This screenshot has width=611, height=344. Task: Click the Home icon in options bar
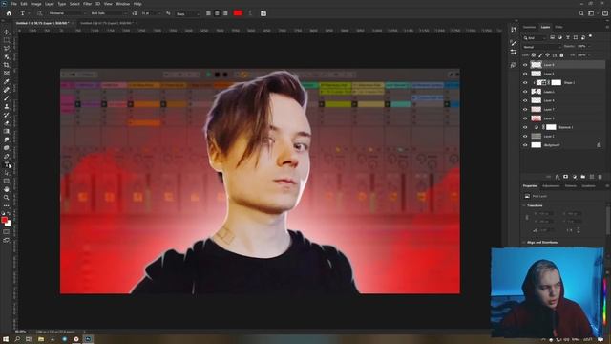point(9,13)
